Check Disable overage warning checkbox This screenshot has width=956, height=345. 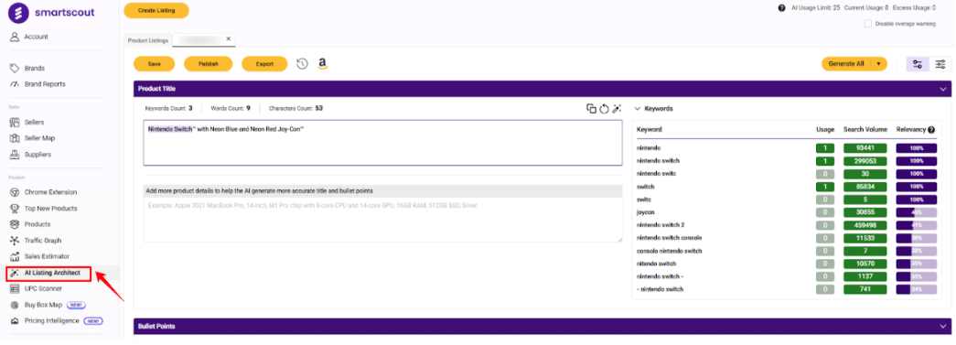tap(867, 24)
